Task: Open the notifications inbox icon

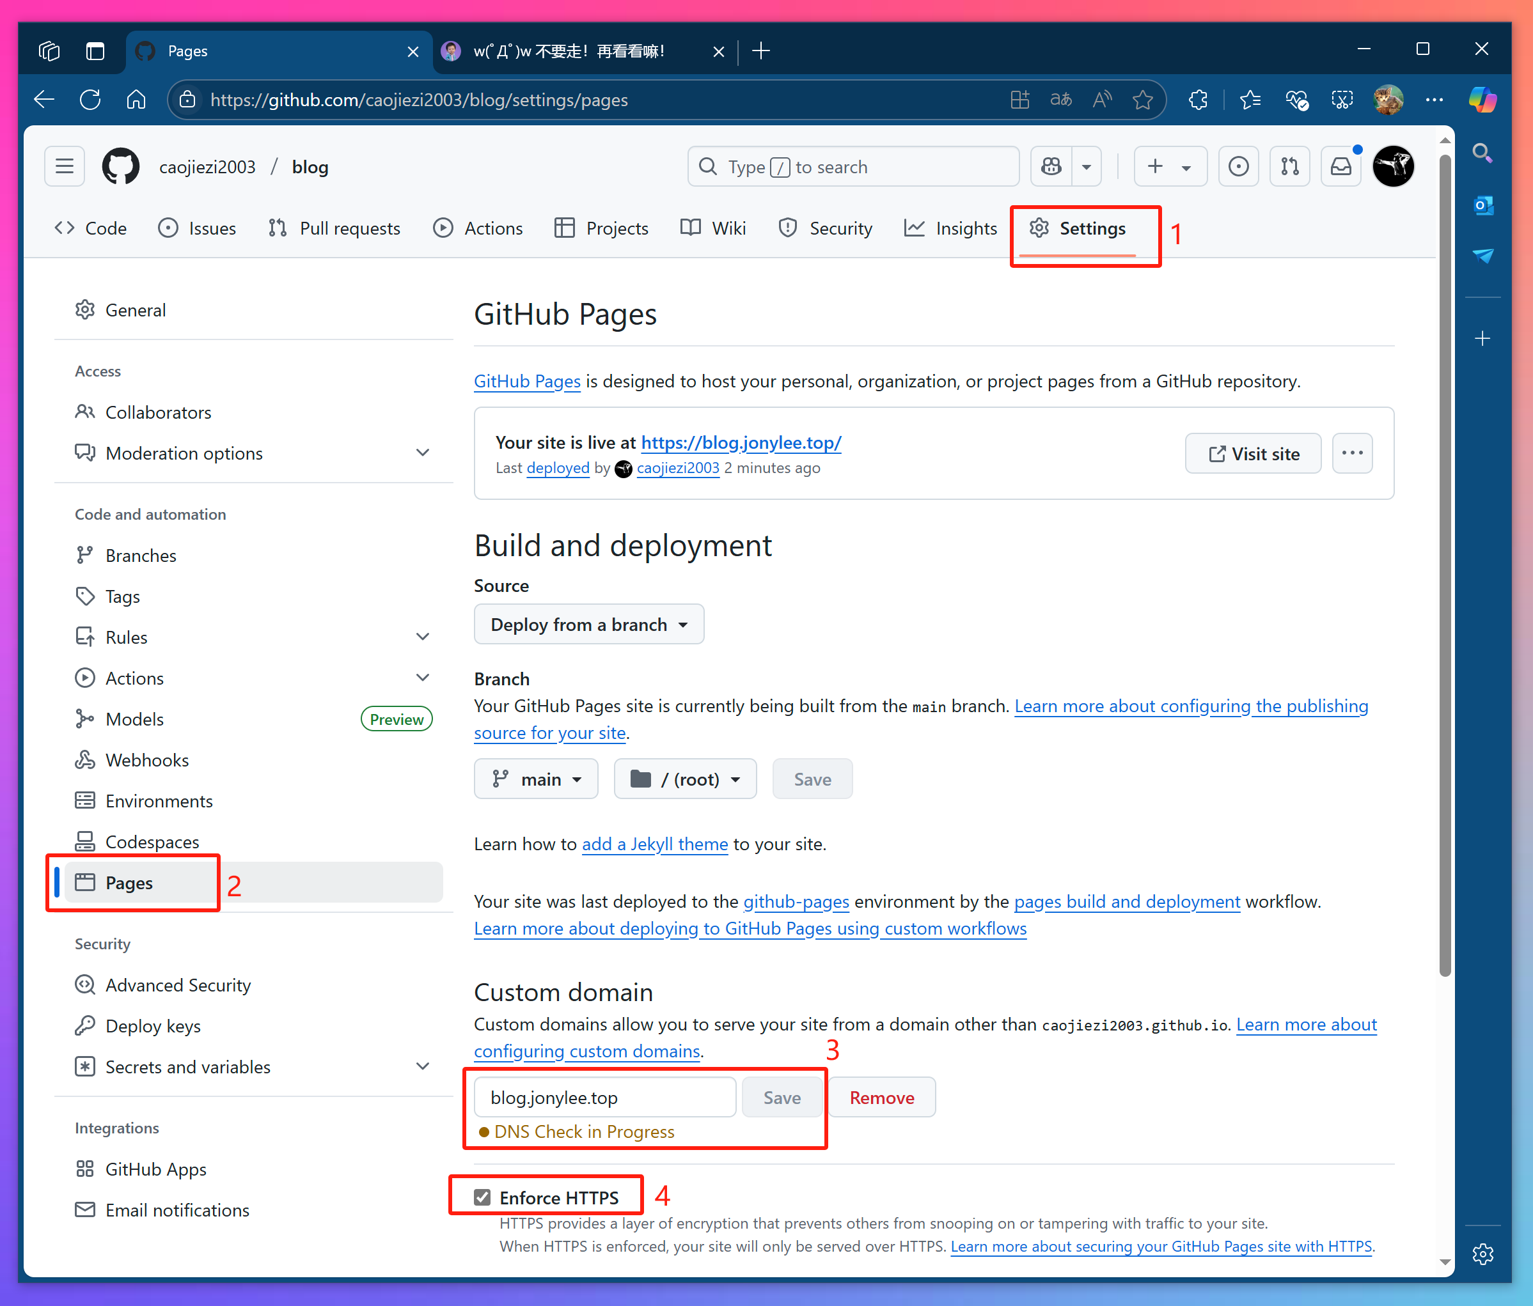Action: [x=1340, y=166]
